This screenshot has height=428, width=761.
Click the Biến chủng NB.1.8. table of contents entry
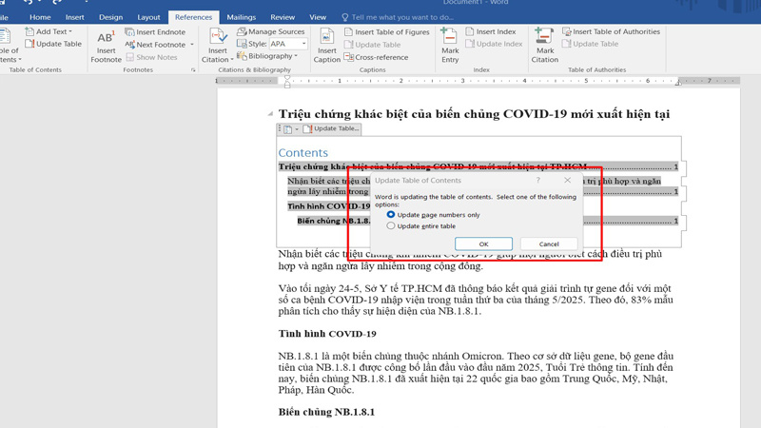click(x=334, y=221)
